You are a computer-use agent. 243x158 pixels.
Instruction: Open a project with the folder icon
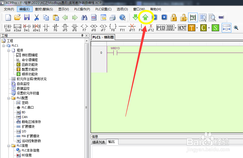point(17,17)
